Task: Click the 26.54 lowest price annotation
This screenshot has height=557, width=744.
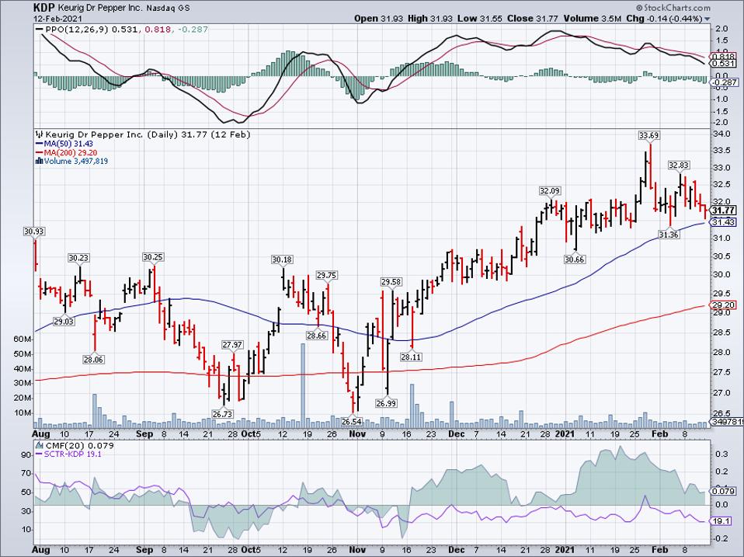Action: pos(352,421)
